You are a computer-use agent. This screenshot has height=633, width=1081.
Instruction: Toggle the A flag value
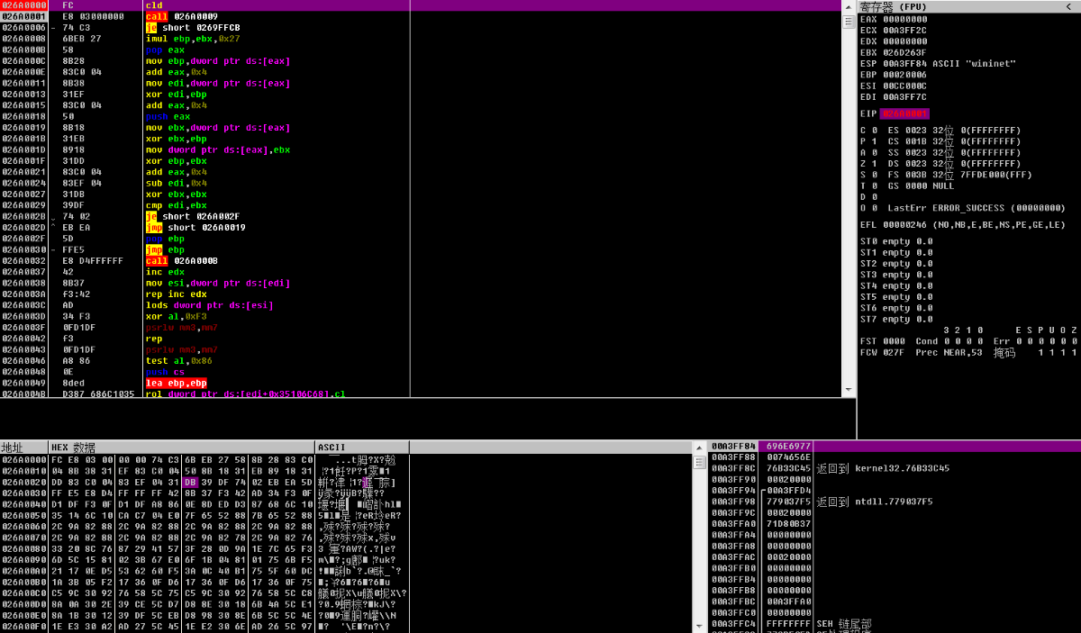874,153
